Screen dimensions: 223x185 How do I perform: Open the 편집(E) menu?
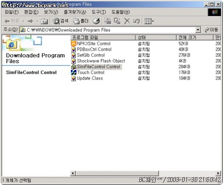31,12
